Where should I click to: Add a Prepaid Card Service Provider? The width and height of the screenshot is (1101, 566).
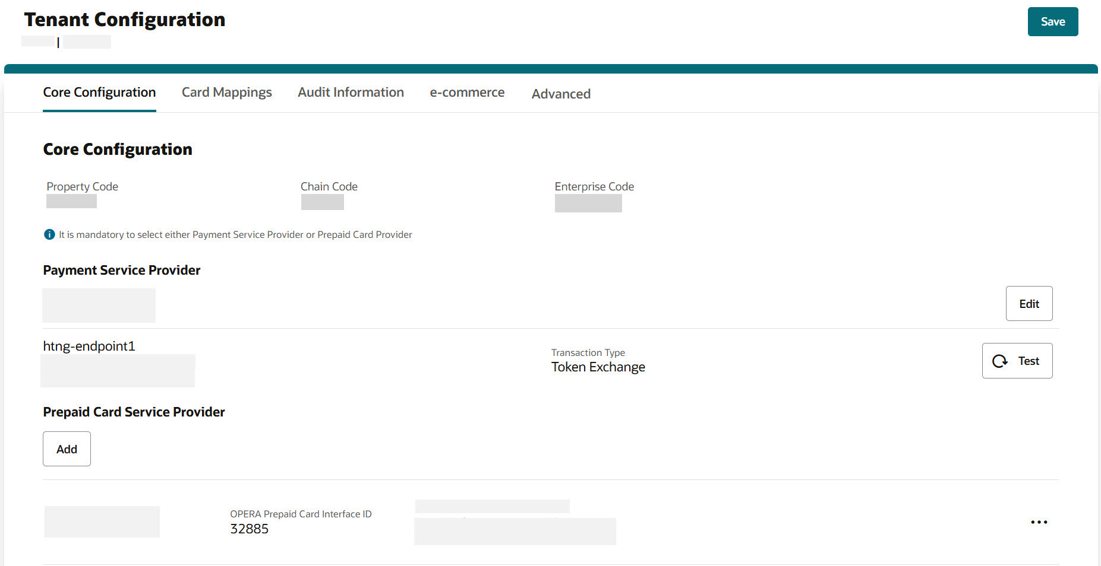click(67, 449)
